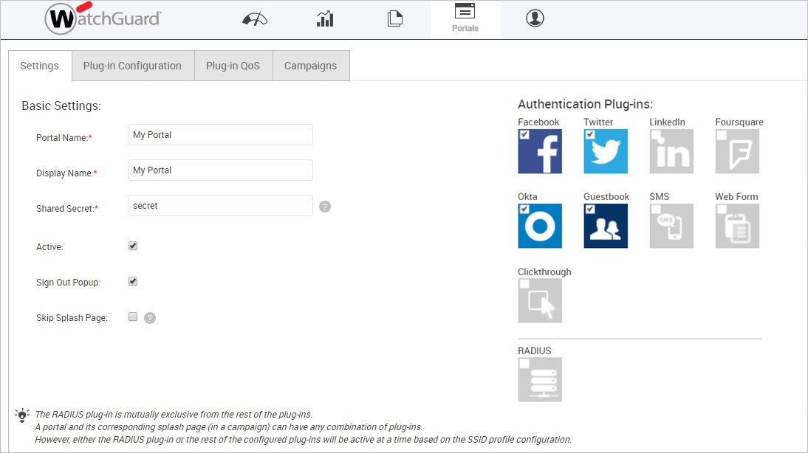Click the WatchGuard logo

pos(102,17)
